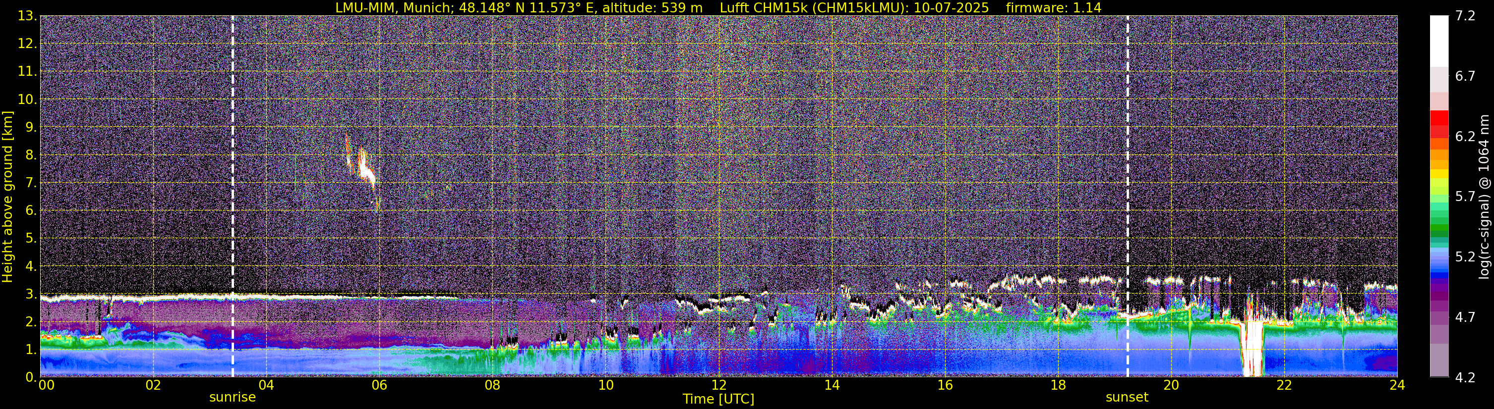Click the height axis tick "11."
This screenshot has width=1494, height=409.
coord(27,71)
